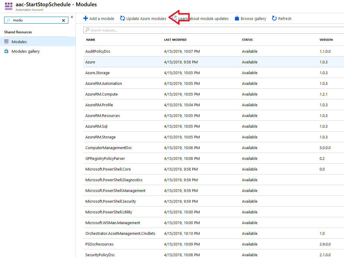The width and height of the screenshot is (344, 258).
Task: Click Add a module button
Action: click(99, 18)
